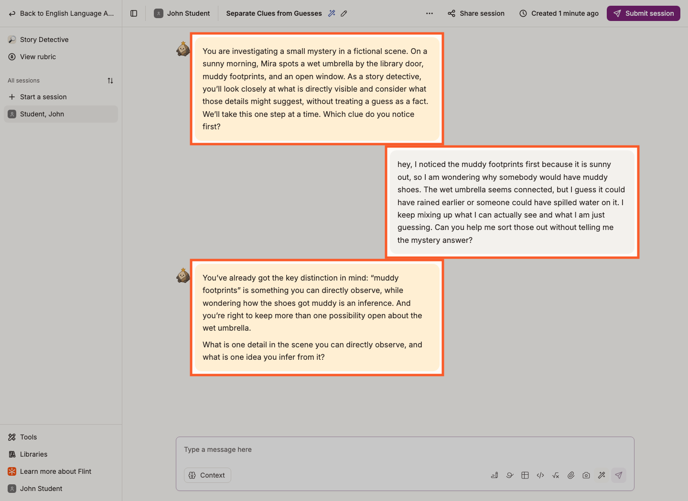The height and width of the screenshot is (501, 688).
Task: Open the John Student account at sidebar bottom
Action: coord(61,489)
